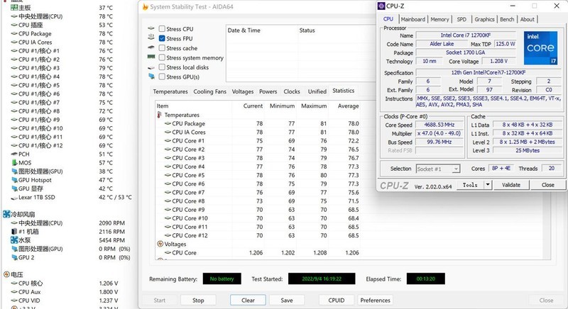Click the AIDA64 flame icon in title bar

pos(146,7)
